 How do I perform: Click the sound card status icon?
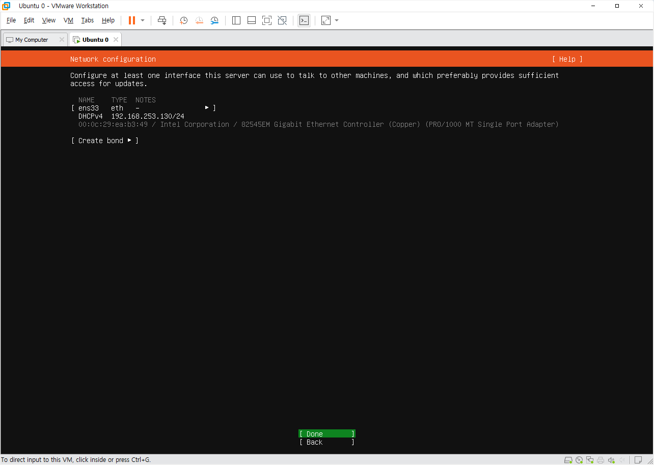pos(611,460)
